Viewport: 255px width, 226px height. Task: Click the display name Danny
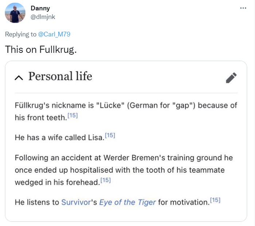coord(40,8)
